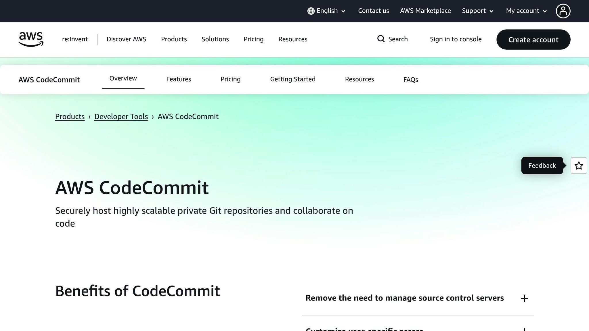Select the FAQs tab
This screenshot has height=331, width=589.
coord(410,80)
